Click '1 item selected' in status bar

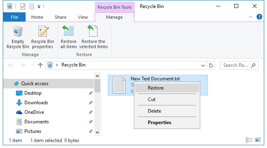pos(46,140)
